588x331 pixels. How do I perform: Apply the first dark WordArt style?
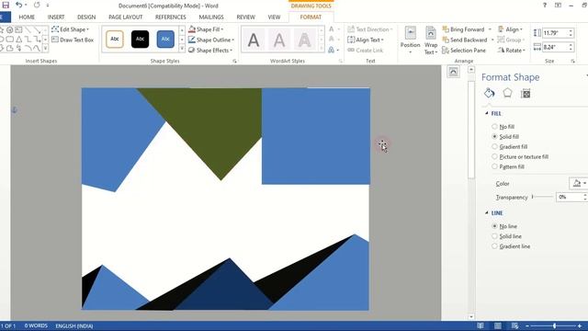[x=254, y=40]
